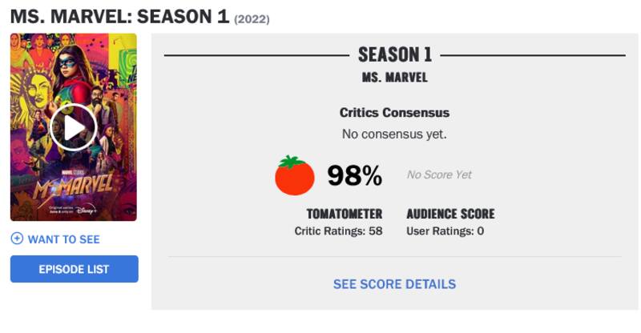Click the (2022) year beside the title
Image resolution: width=641 pixels, height=333 pixels.
click(252, 18)
